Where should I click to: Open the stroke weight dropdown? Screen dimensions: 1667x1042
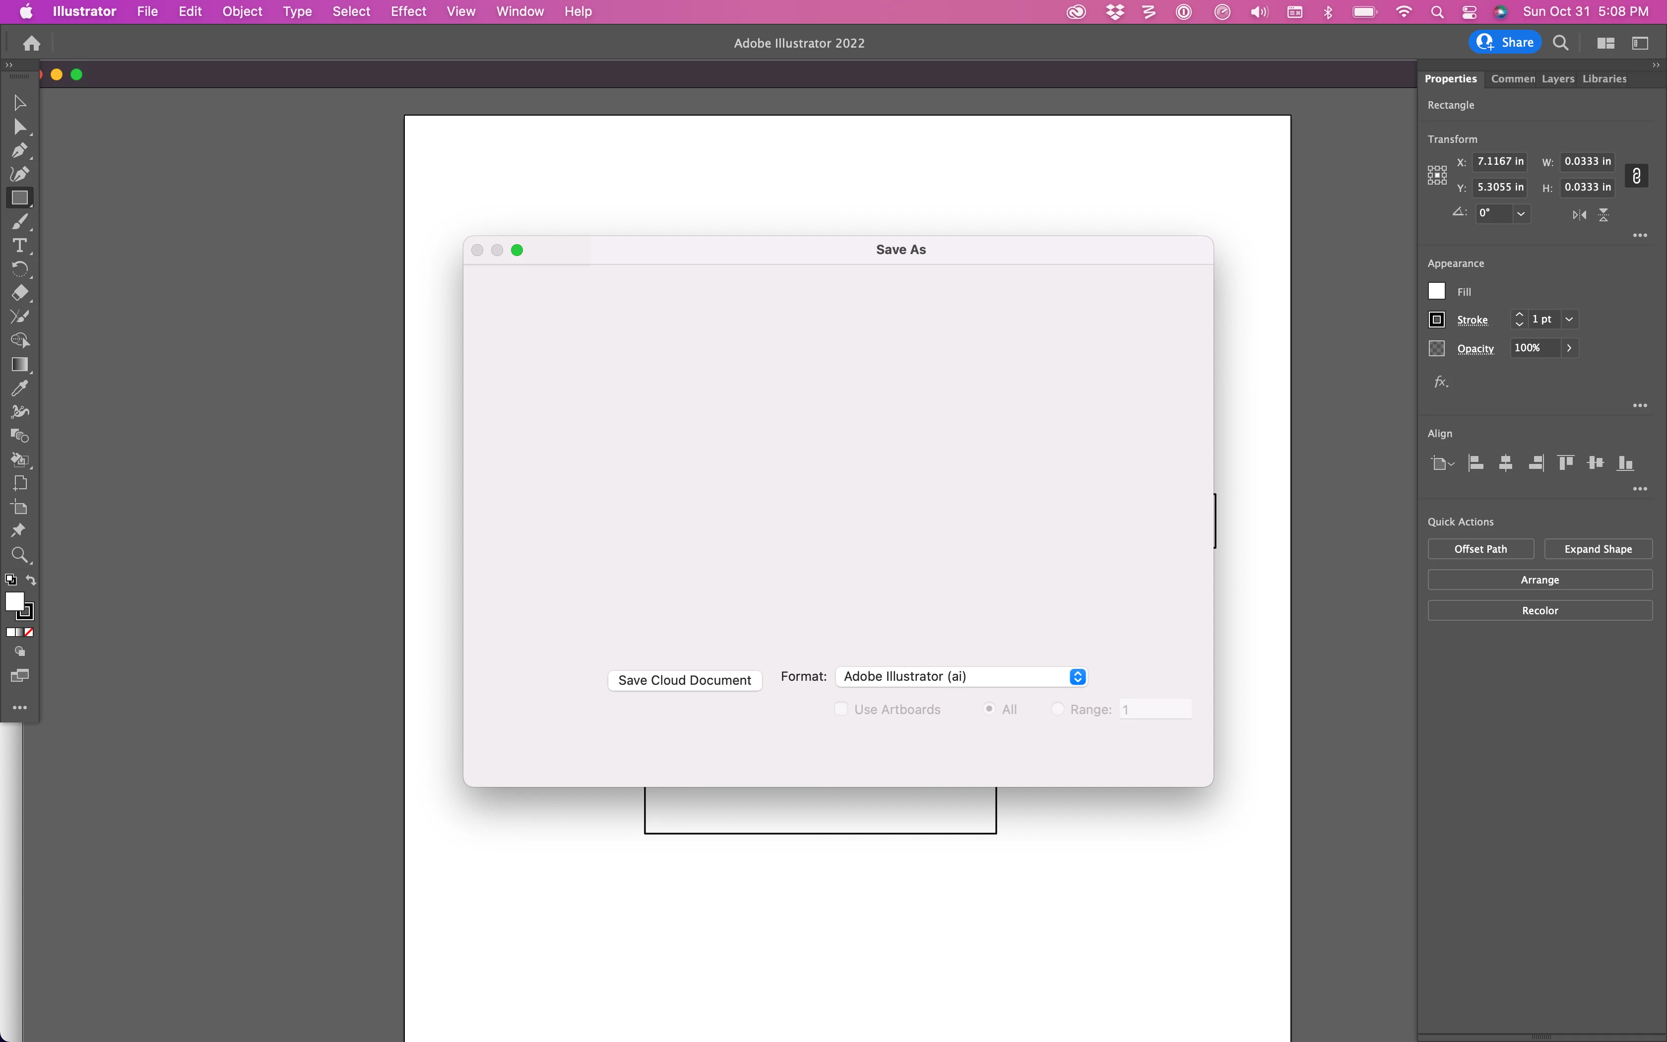click(x=1569, y=319)
